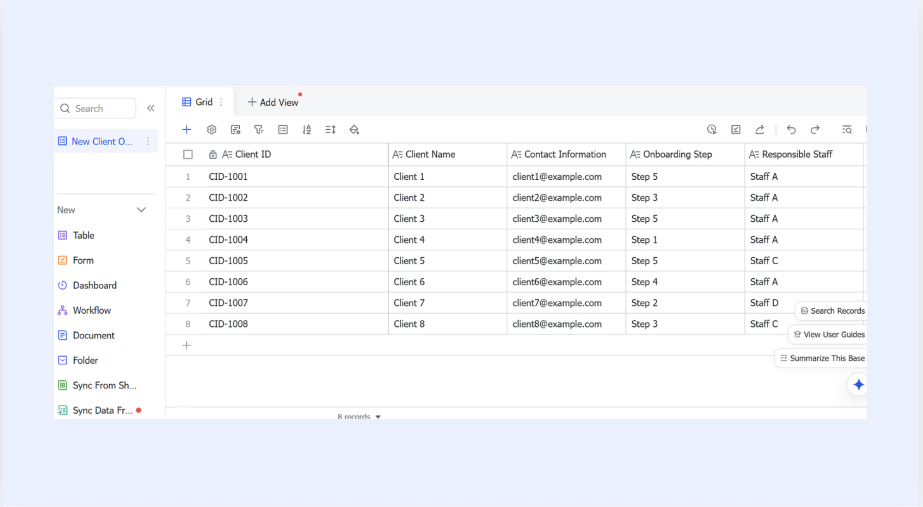This screenshot has height=507, width=923.
Task: Open the fill color paint bucket icon
Action: click(354, 130)
